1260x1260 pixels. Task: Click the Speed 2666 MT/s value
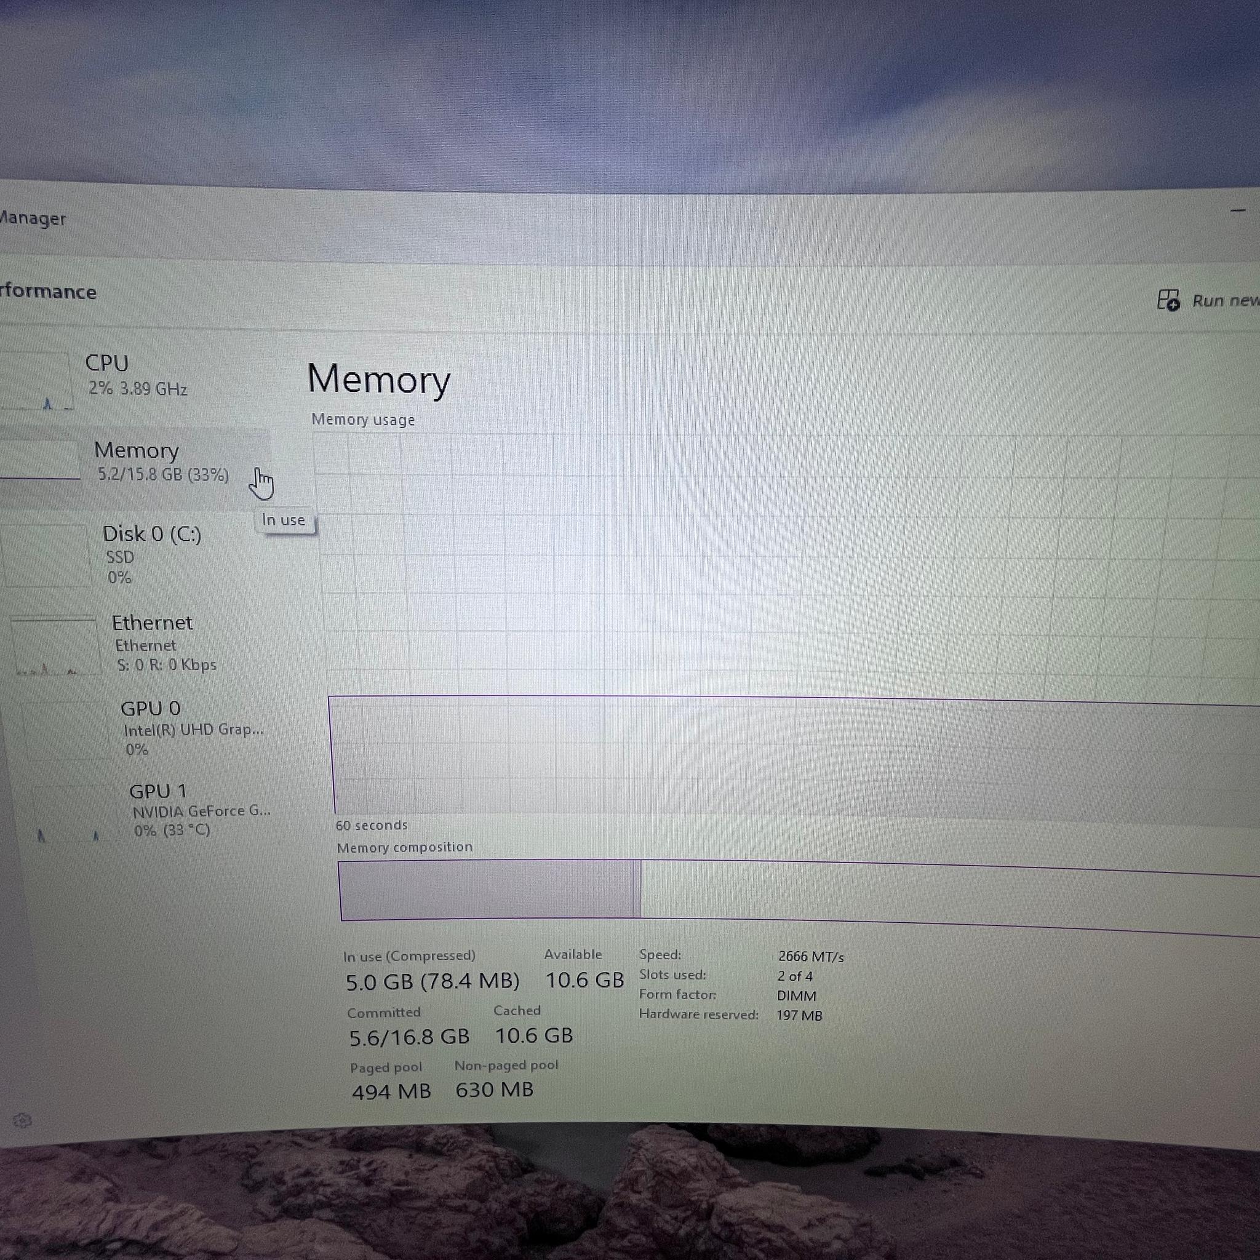811,956
